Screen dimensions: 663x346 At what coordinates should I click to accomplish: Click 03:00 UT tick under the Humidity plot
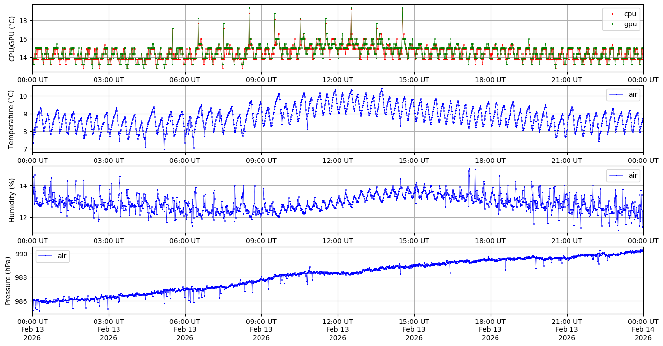point(108,241)
